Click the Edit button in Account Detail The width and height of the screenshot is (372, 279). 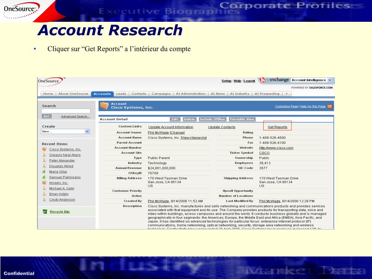pos(175,119)
